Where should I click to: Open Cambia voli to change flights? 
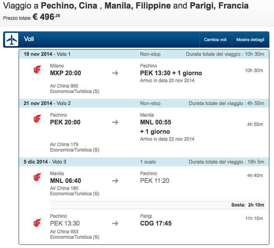coord(215,40)
